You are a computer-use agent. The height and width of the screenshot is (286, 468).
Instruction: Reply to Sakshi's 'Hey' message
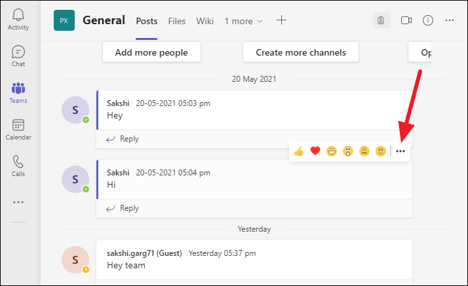point(123,139)
